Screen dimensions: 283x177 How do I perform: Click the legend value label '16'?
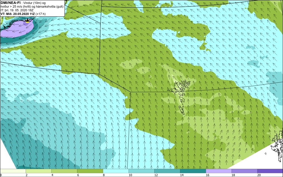(x=207, y=175)
